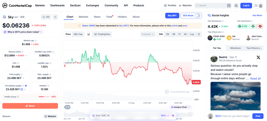Open Products menu in navigation
Screen dimensions: 267x121
139,5
